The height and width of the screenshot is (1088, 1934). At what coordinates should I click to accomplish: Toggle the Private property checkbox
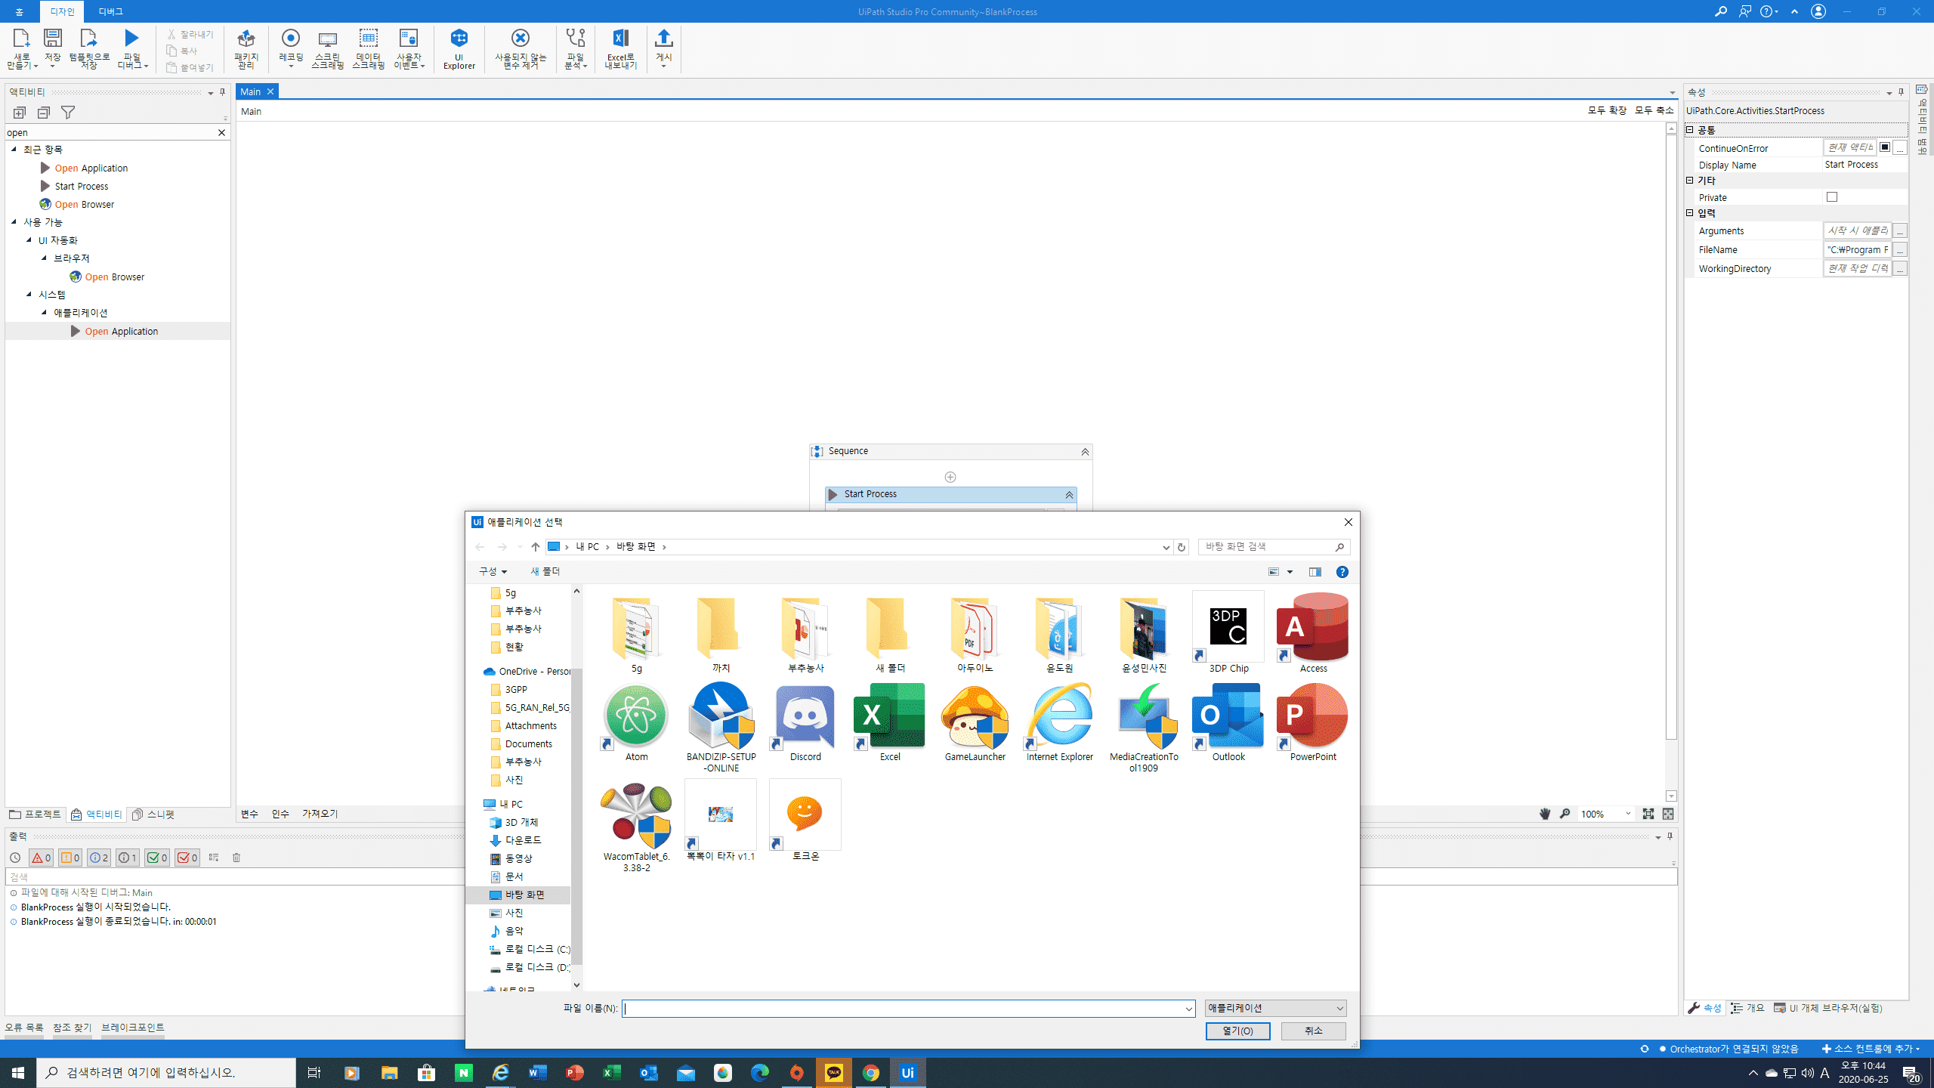point(1831,197)
